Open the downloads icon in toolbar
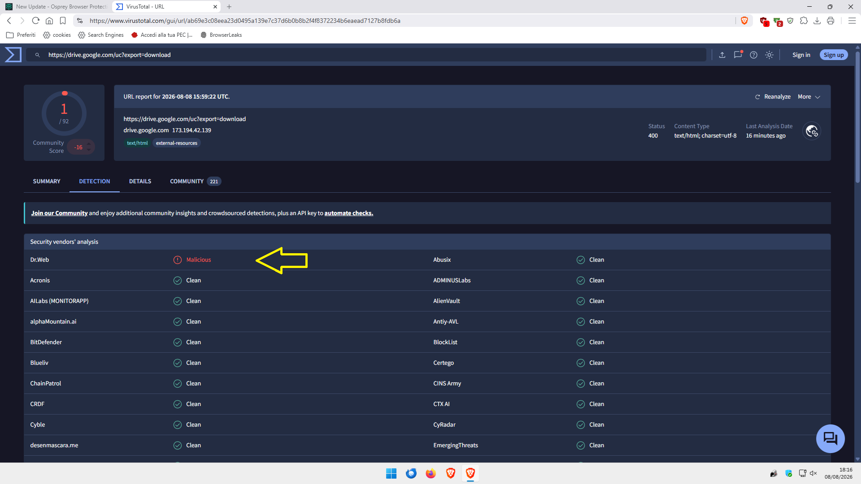This screenshot has width=861, height=484. click(x=817, y=21)
